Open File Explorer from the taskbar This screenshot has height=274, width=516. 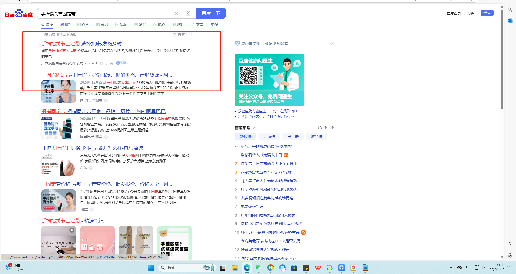[235, 268]
